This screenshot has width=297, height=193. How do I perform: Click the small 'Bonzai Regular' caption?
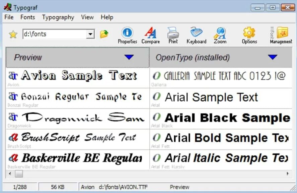pos(23,105)
